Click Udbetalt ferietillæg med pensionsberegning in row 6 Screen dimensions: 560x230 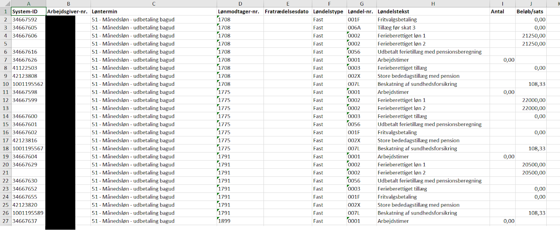click(433, 52)
